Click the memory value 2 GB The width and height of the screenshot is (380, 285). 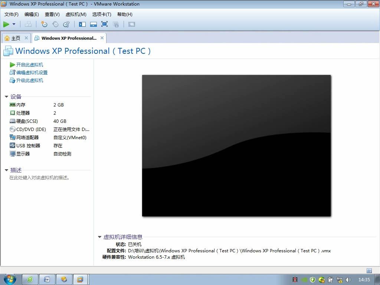[59, 105]
